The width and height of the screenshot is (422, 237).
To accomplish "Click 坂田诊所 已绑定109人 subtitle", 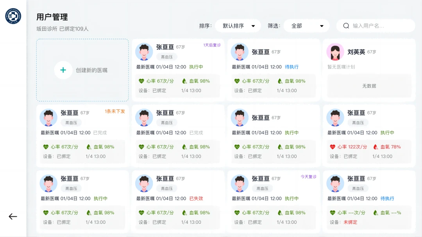I will (63, 29).
